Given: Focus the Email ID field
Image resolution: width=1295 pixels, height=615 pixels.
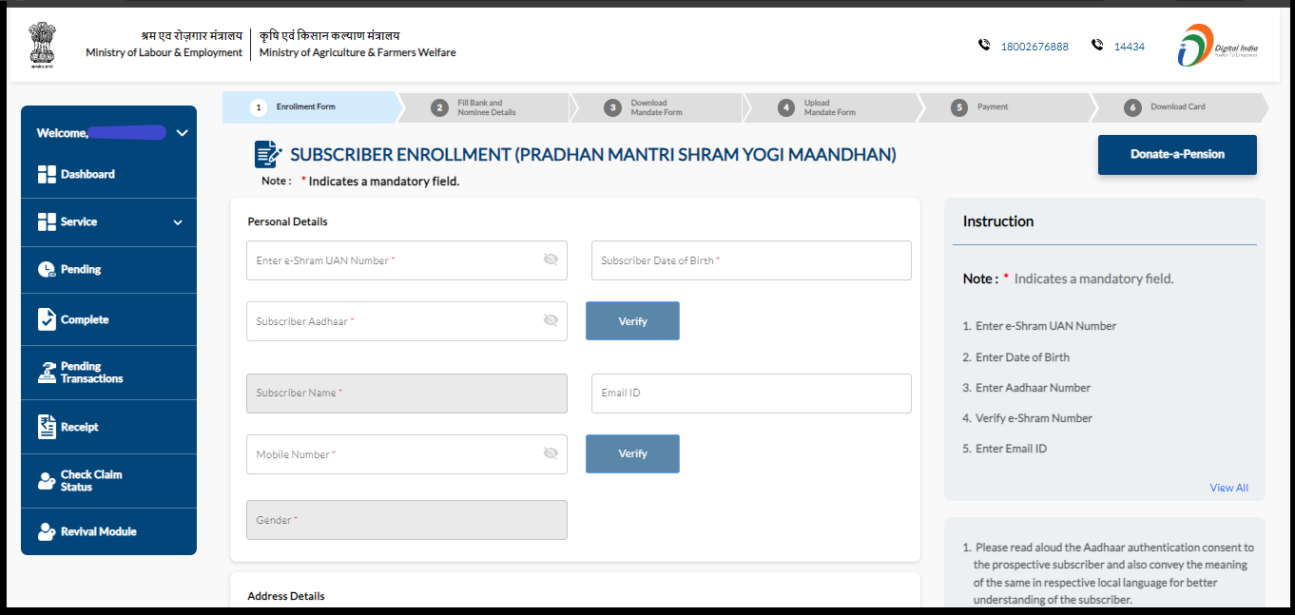Looking at the screenshot, I should (751, 394).
